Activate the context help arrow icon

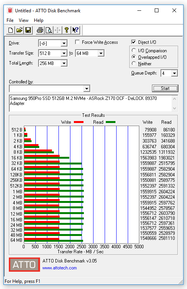click(x=75, y=30)
